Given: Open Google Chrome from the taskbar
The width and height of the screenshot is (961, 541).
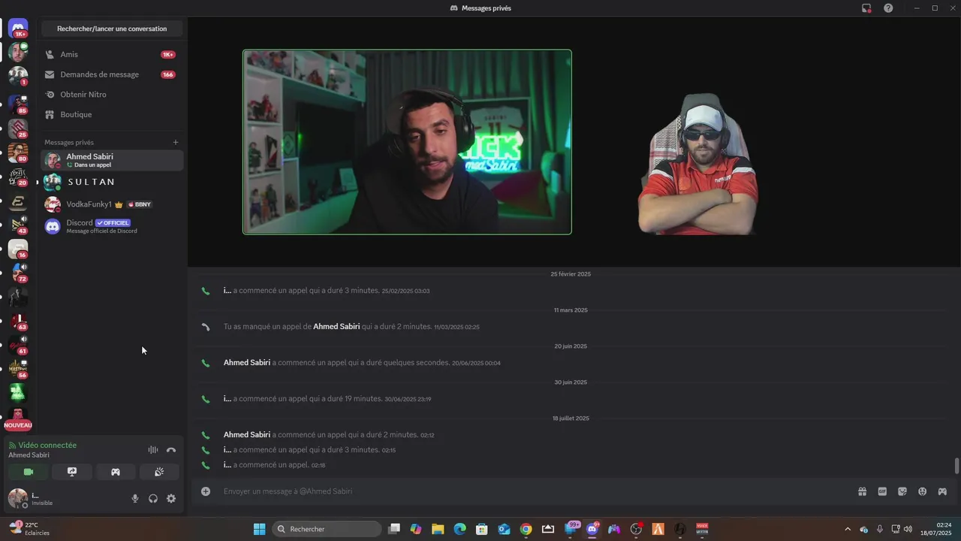Looking at the screenshot, I should [x=526, y=529].
